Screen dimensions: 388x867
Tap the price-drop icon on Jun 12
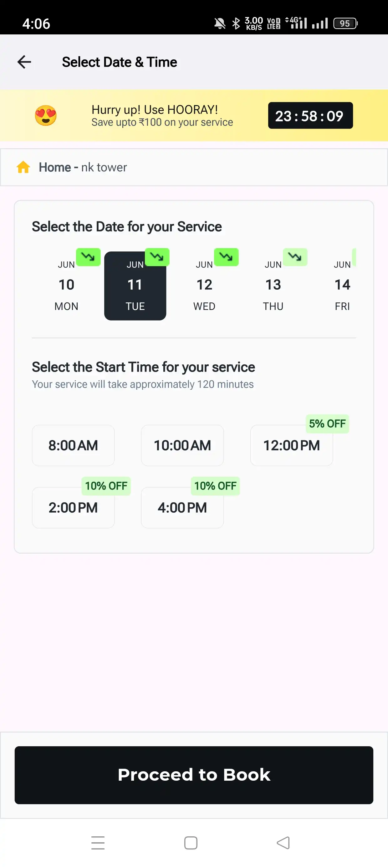point(226,257)
